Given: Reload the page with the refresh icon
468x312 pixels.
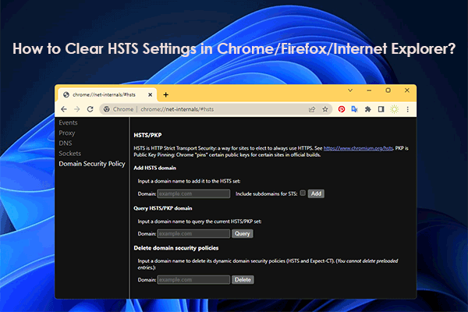Looking at the screenshot, I should (90, 109).
